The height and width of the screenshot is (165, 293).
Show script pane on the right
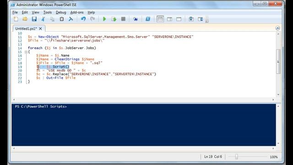pyautogui.click(x=169, y=19)
